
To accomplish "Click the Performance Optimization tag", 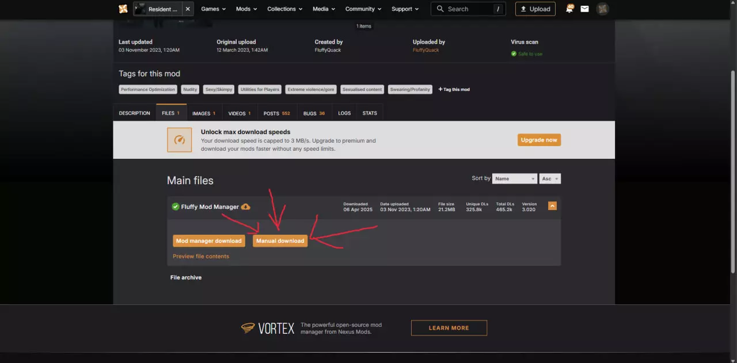I will click(x=148, y=89).
